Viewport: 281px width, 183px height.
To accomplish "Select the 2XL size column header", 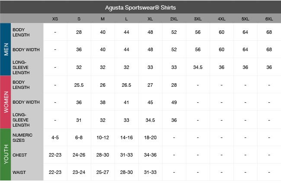I will pyautogui.click(x=174, y=19).
